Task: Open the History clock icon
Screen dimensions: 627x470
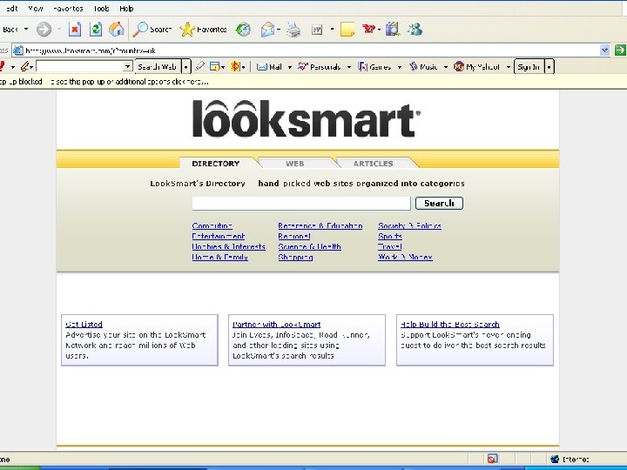Action: point(243,30)
